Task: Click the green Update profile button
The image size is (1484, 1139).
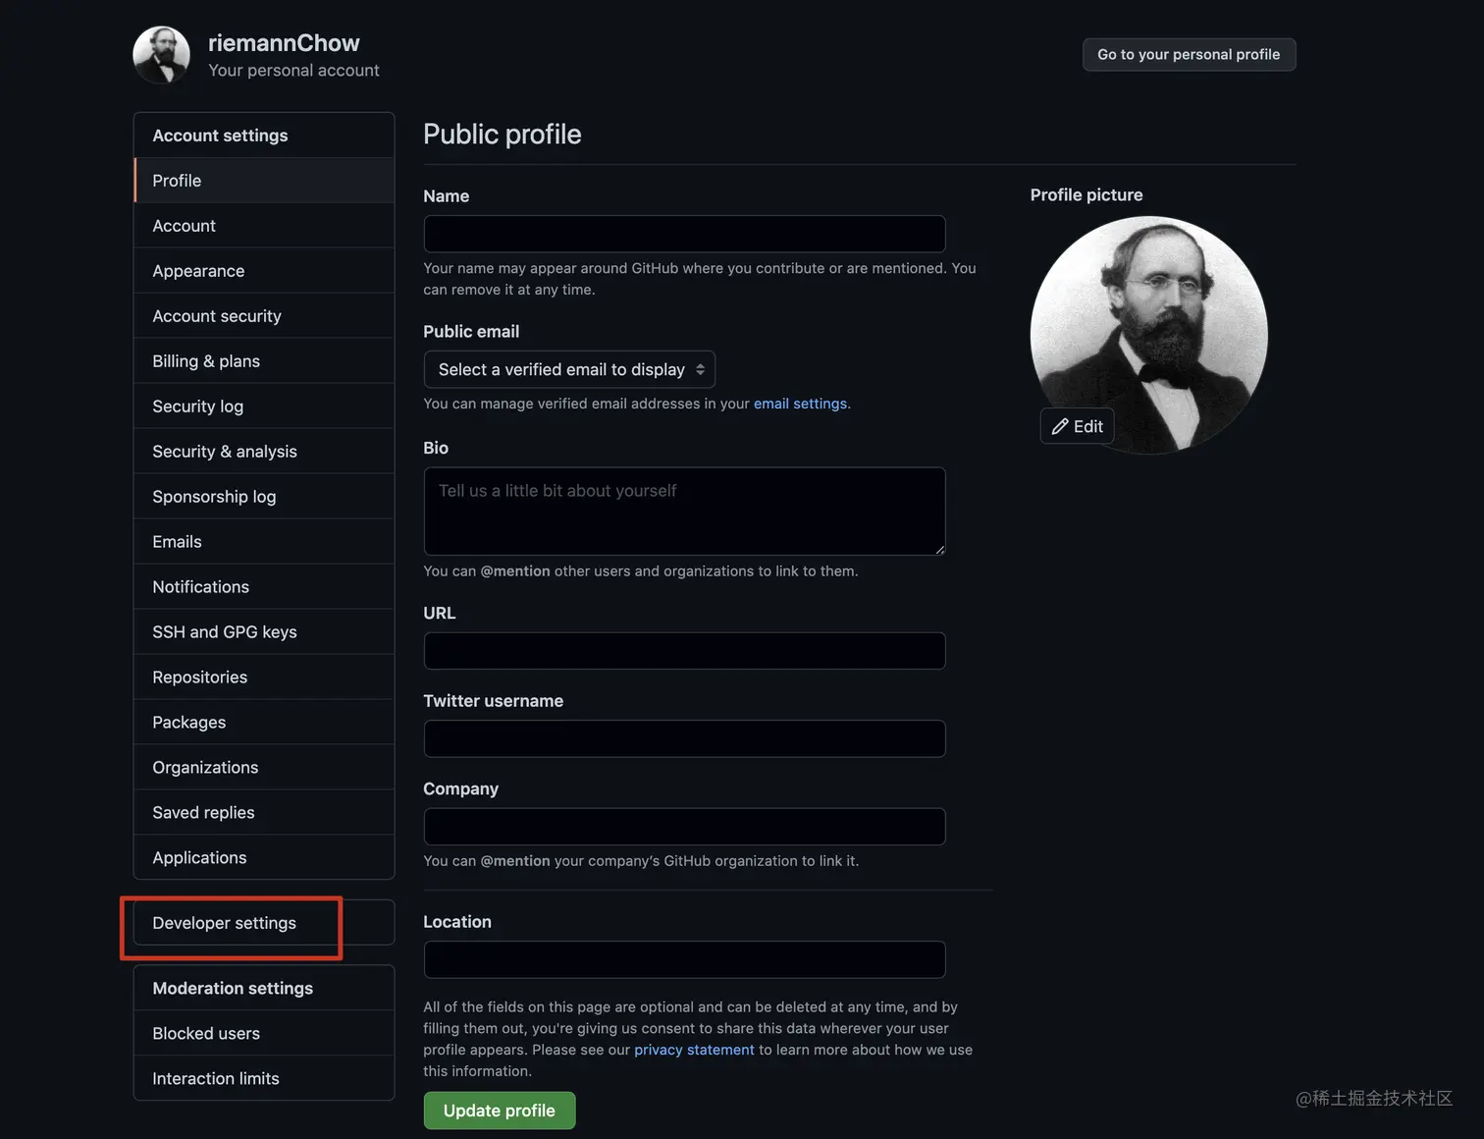Action: (500, 1111)
